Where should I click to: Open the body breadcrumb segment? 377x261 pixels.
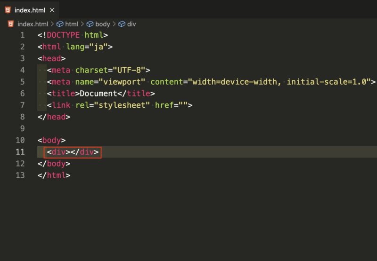coord(102,24)
